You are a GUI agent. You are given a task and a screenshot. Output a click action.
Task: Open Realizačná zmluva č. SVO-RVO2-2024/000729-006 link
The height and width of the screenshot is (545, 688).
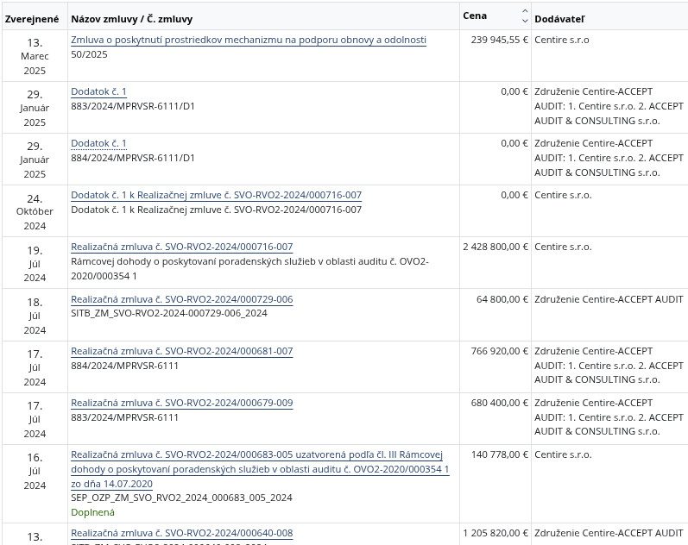pyautogui.click(x=181, y=299)
